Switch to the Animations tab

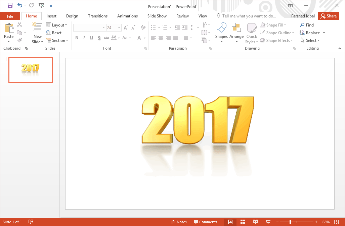(x=127, y=16)
